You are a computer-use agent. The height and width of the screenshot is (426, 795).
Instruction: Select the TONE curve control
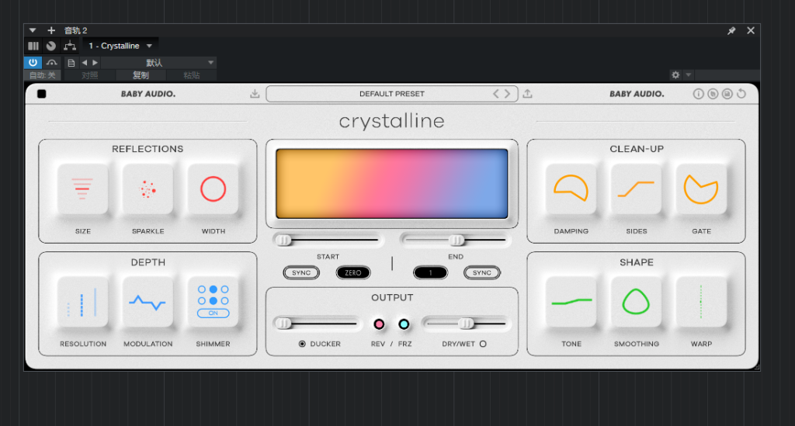[571, 302]
